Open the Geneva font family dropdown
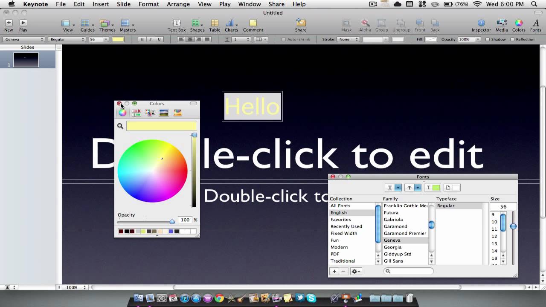This screenshot has height=307, width=546. click(23, 39)
